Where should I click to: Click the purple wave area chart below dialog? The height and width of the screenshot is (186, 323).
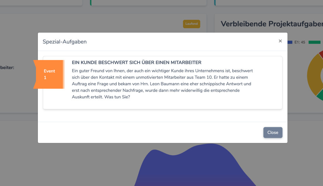[x=195, y=166]
